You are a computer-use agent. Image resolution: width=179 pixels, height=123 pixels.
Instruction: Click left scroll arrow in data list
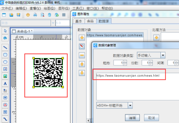coord(88,121)
